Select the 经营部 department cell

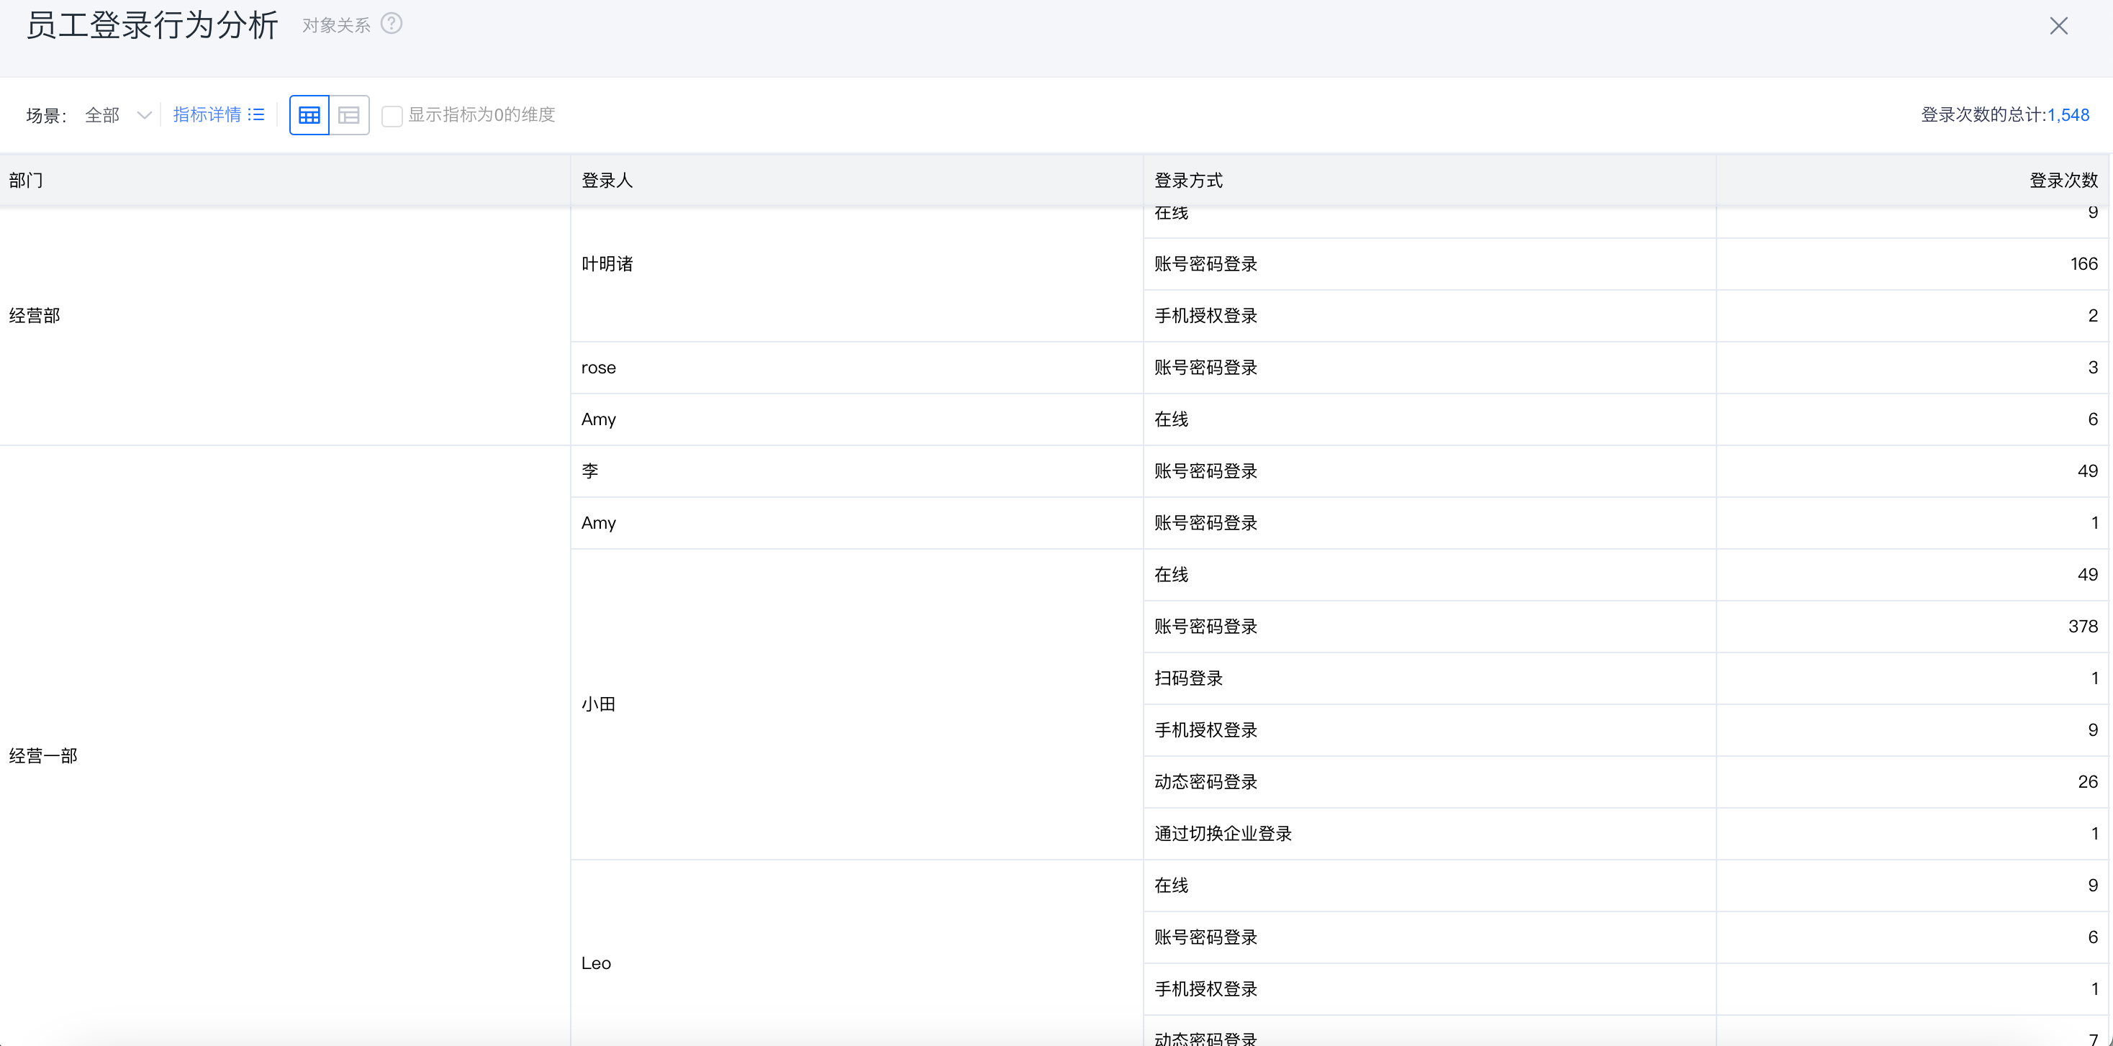pyautogui.click(x=35, y=315)
